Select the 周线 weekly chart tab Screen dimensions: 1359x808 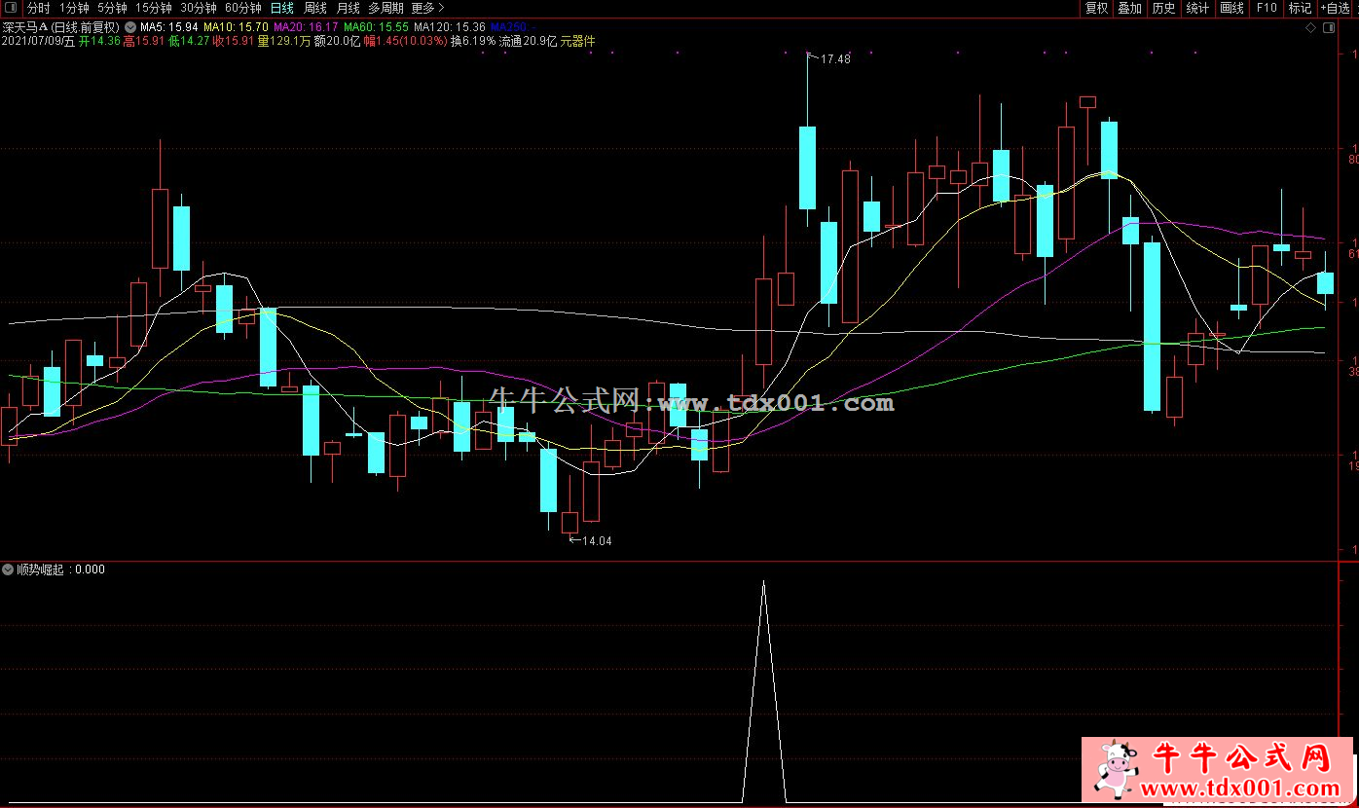[315, 8]
